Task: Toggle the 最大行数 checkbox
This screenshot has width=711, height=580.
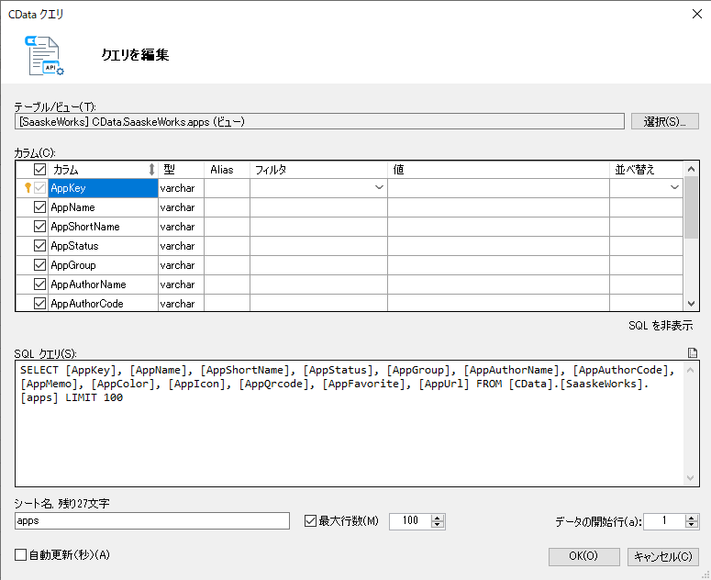Action: pyautogui.click(x=310, y=521)
